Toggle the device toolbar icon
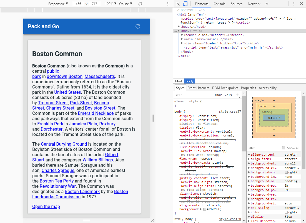Screen dimensions: 306x223 coord(185,4)
